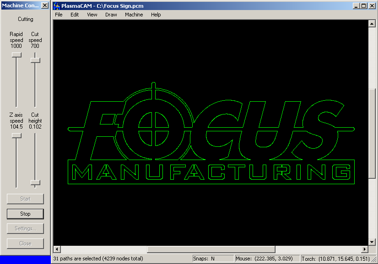Click the horizontal scrollbar left arrow

point(57,249)
